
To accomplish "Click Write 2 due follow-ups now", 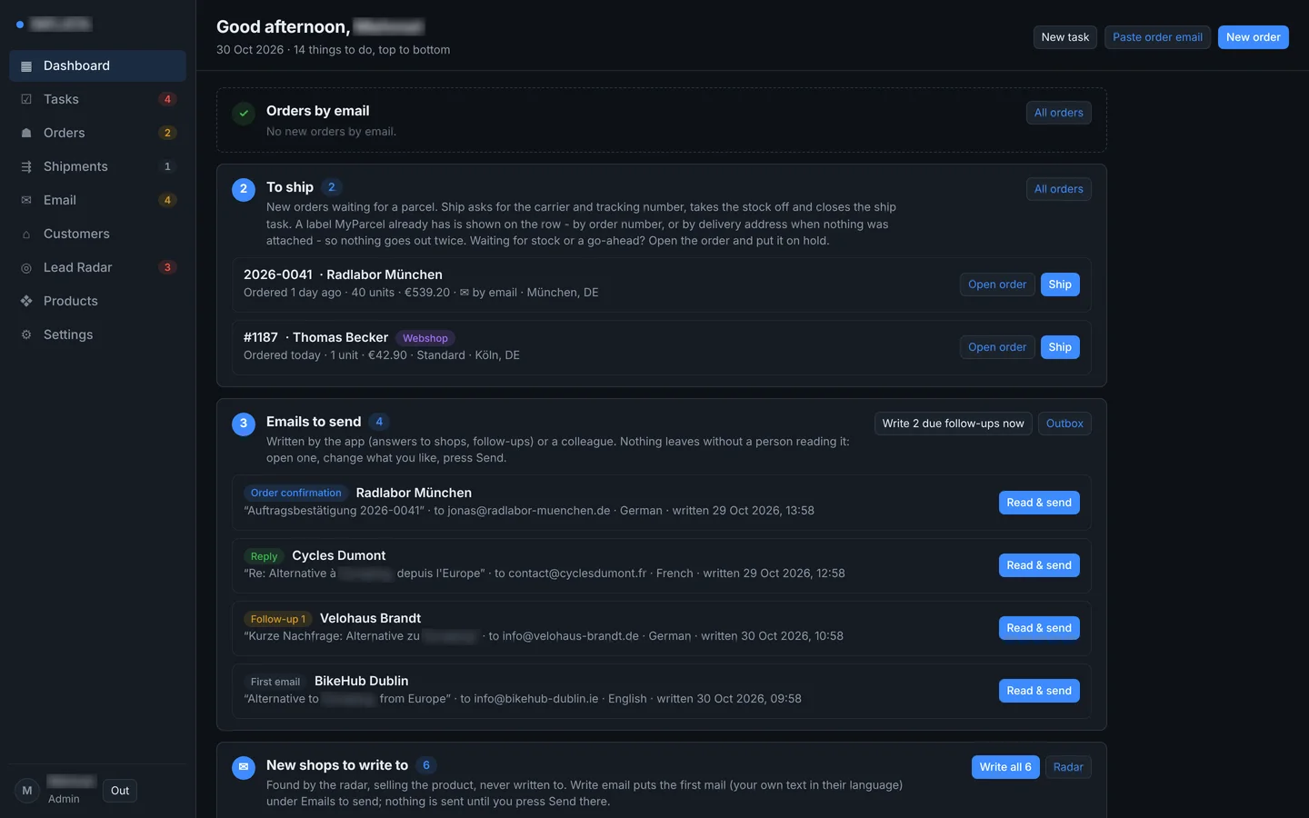I will [953, 424].
